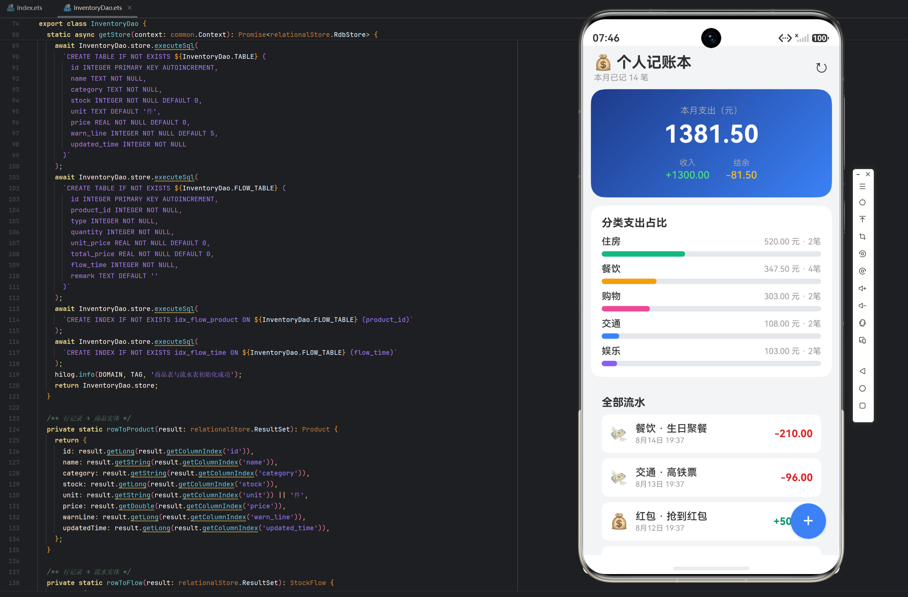
Task: Click the shake device icon
Action: pos(862,323)
